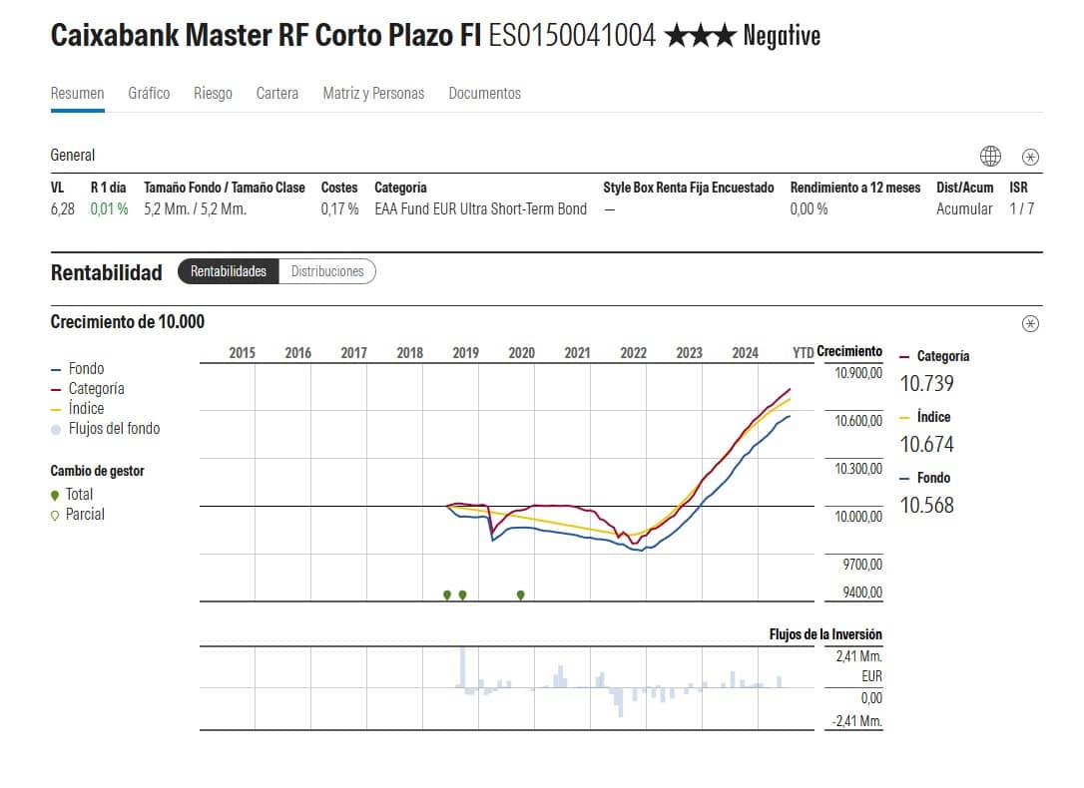Toggle Flujos del fondo in the legend
1084x788 pixels.
[x=105, y=429]
